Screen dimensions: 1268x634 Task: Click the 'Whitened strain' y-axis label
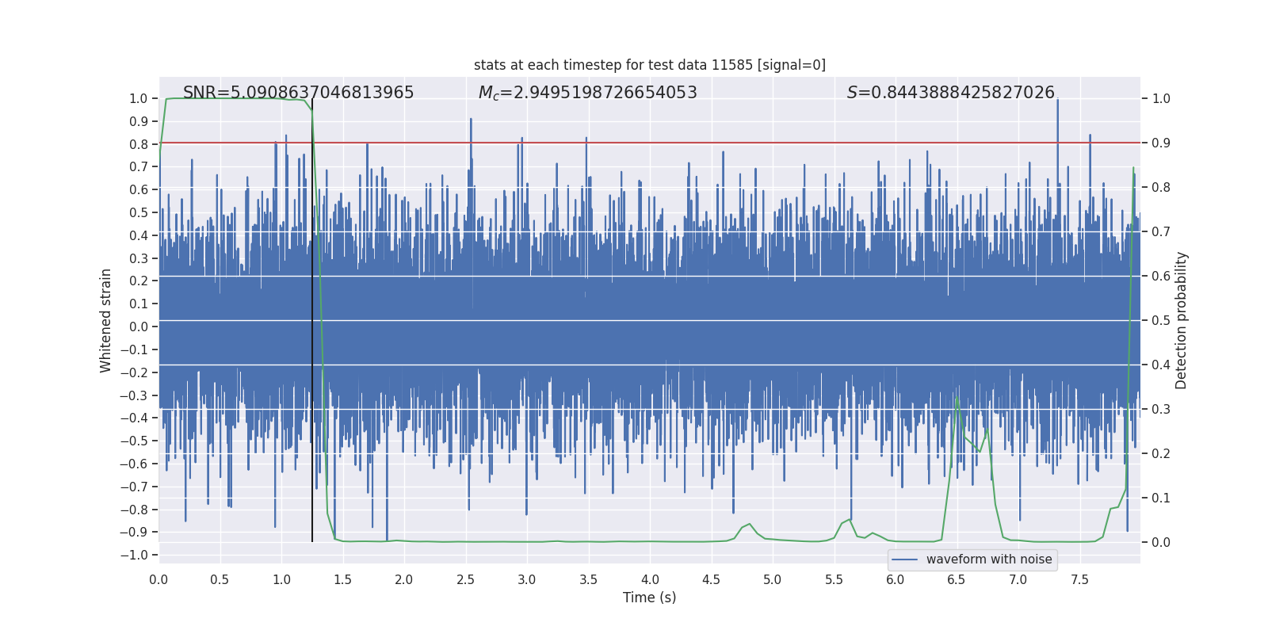[106, 320]
